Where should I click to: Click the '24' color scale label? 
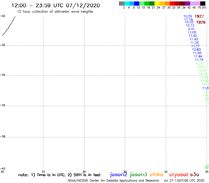coord(158,8)
